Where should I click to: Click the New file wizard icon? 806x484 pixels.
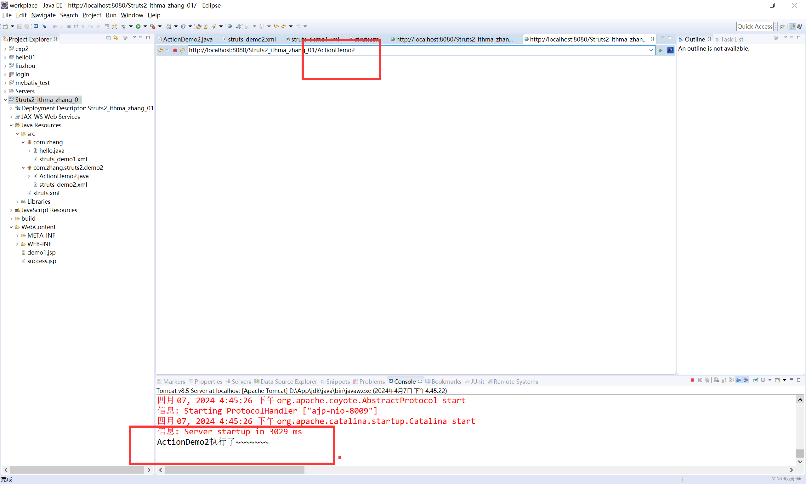pos(5,26)
